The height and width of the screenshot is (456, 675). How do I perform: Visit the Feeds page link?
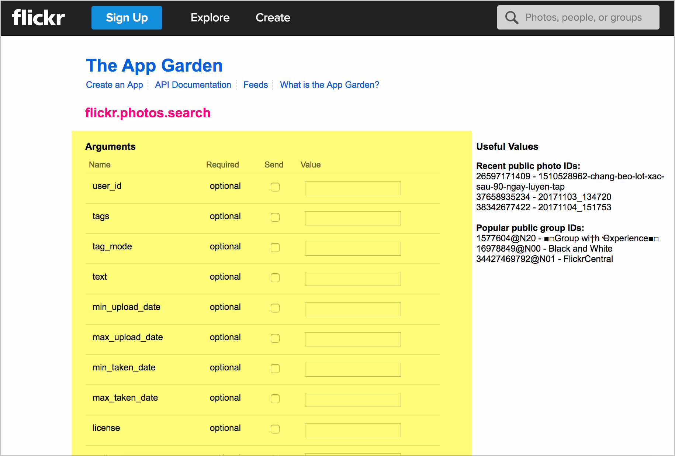point(255,85)
